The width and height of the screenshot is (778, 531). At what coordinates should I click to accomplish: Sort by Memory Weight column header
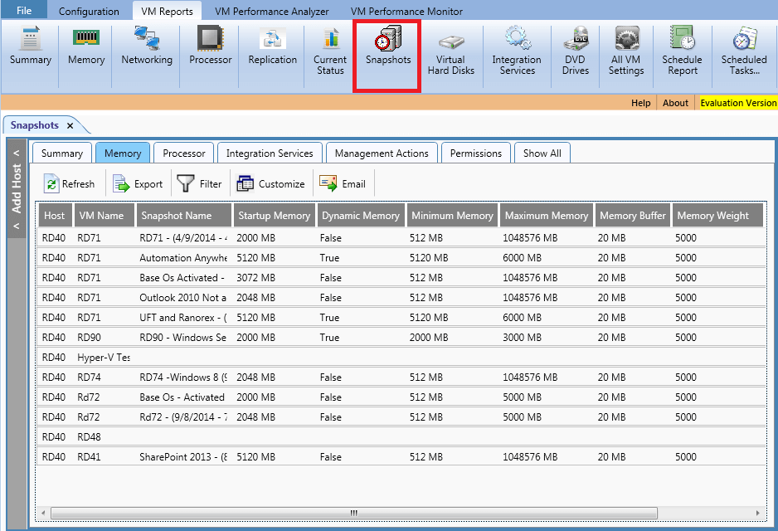pos(717,216)
